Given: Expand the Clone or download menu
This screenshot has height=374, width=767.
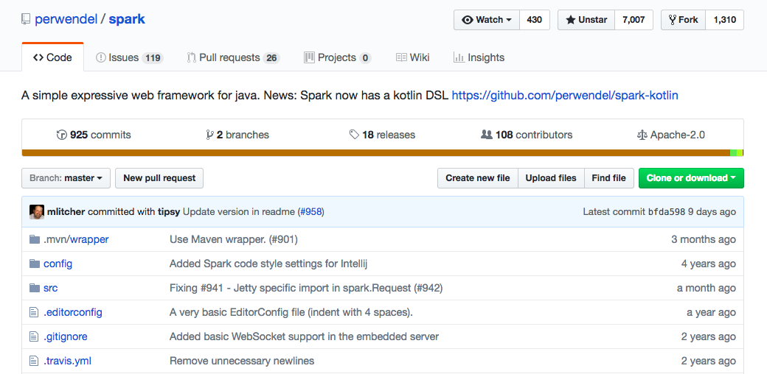Looking at the screenshot, I should click(691, 178).
